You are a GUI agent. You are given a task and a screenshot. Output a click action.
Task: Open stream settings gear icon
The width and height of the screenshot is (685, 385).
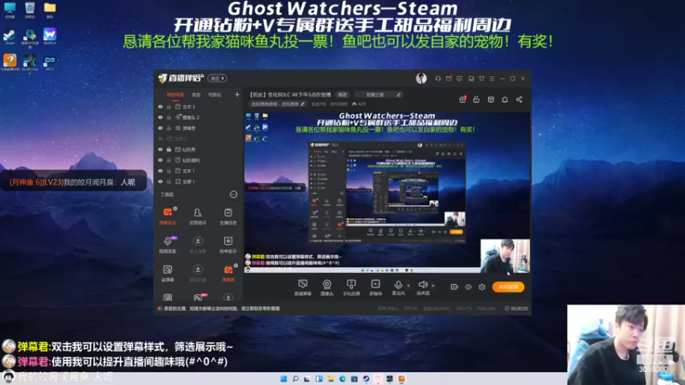pos(482,287)
